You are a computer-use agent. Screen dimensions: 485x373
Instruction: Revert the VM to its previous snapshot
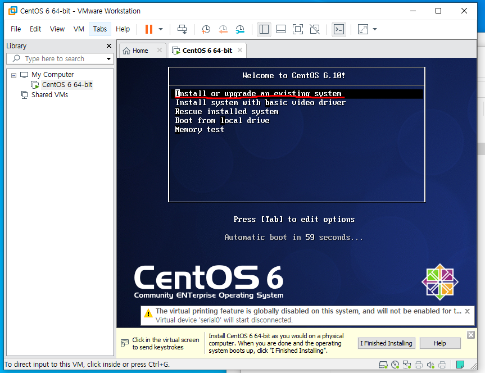tap(223, 29)
